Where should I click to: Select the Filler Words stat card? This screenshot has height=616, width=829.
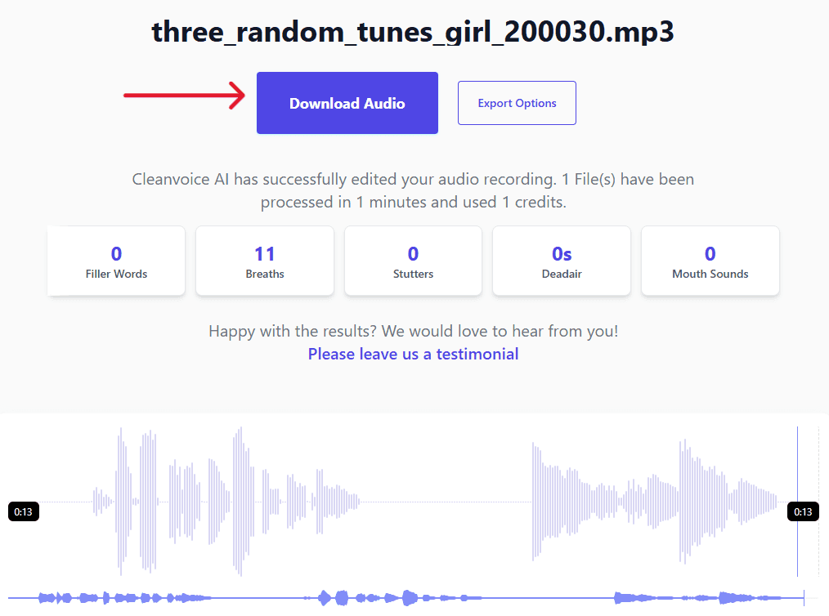(x=116, y=261)
